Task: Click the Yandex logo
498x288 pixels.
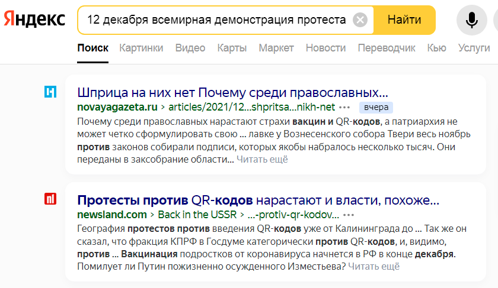Action: click(34, 20)
